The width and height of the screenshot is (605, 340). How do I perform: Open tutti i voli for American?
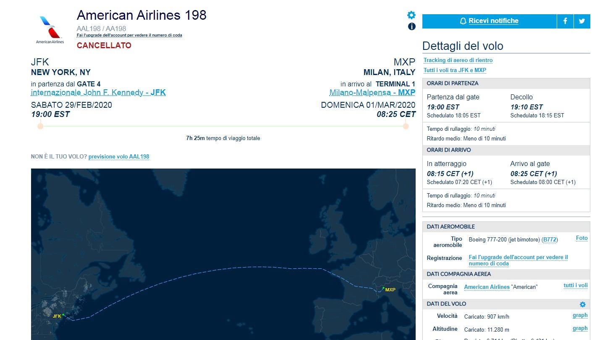pos(575,285)
